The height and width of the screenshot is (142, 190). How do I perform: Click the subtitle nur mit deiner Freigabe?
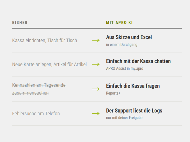124,118
